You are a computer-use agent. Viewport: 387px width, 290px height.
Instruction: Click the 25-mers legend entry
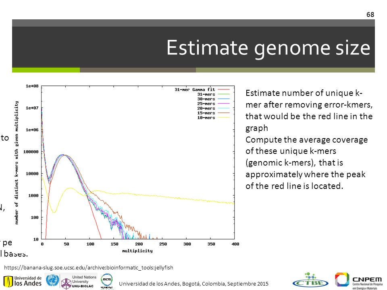(213, 104)
